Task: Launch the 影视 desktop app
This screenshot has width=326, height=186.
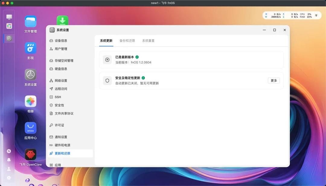Action: (30, 48)
